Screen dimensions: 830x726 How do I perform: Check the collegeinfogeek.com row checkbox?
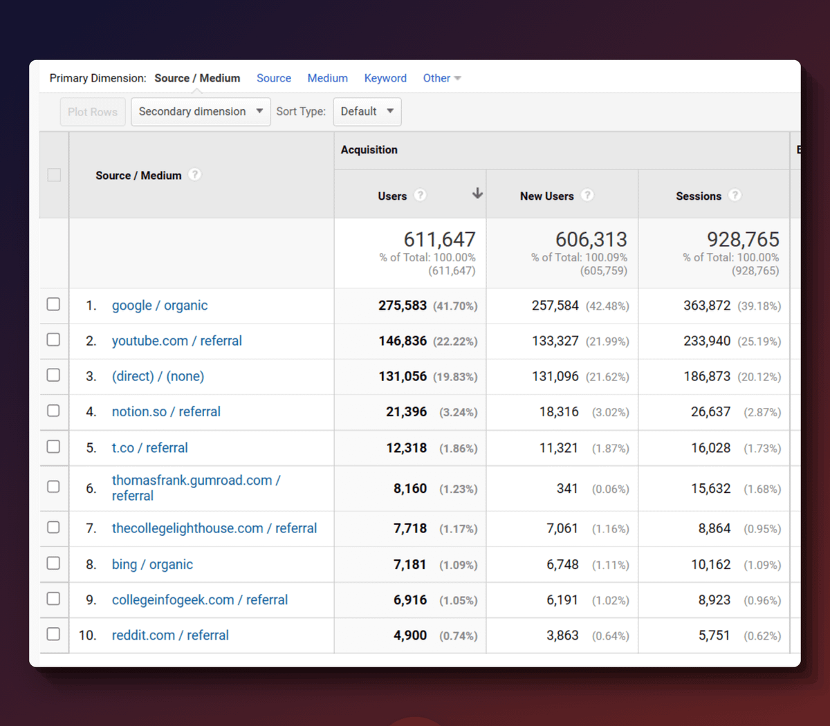click(x=53, y=599)
